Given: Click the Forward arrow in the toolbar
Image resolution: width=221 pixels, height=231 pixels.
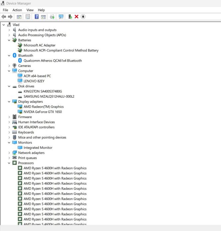Looking at the screenshot, I should 10,16.
